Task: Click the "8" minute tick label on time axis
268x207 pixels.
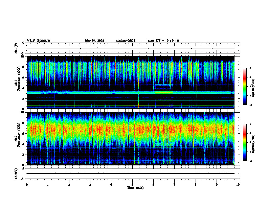Action: click(196, 185)
